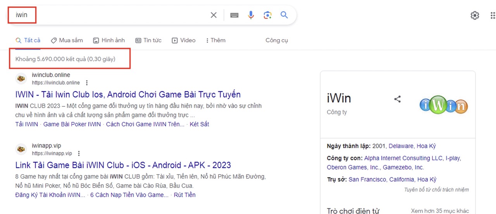Switch to the Tin tức tab

[148, 40]
